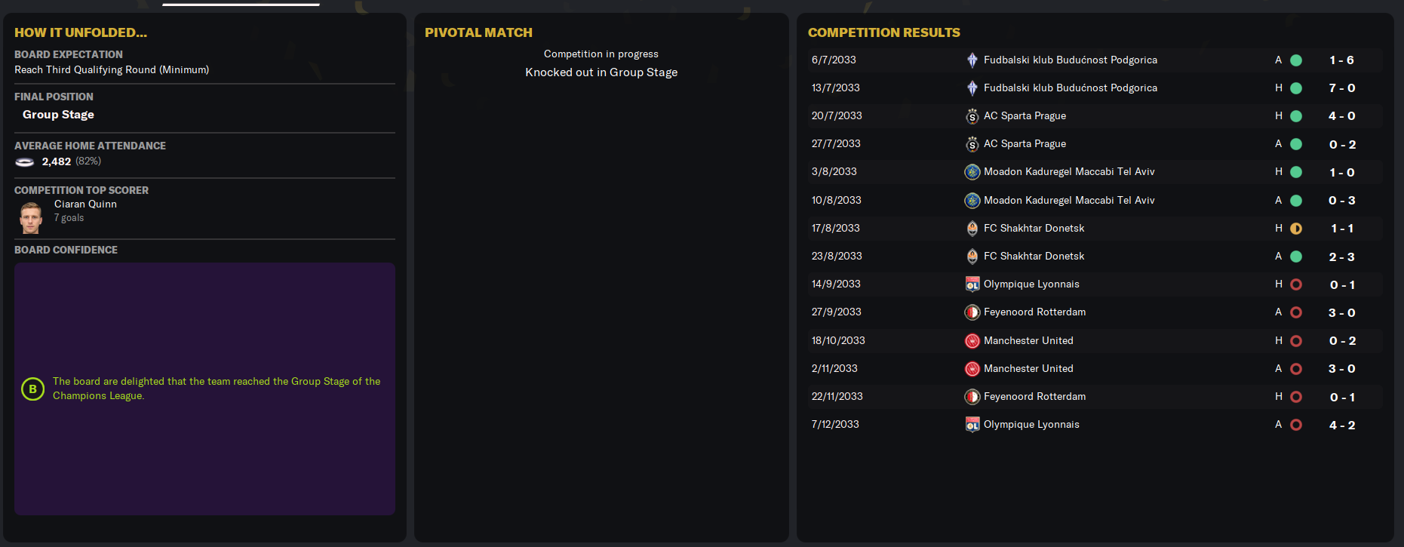Click Manchester United crest on 18/10/2033 row

pyautogui.click(x=972, y=341)
